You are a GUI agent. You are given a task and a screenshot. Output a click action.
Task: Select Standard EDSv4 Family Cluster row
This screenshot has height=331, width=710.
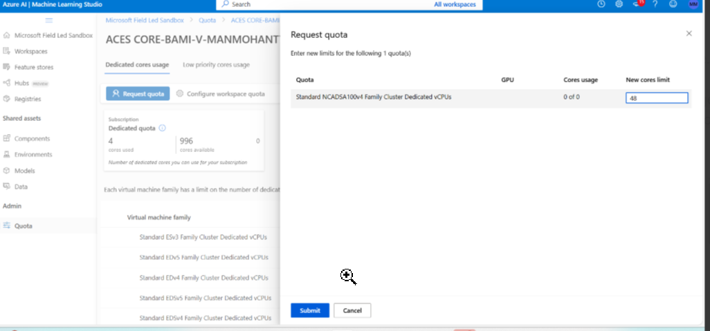[190, 318]
